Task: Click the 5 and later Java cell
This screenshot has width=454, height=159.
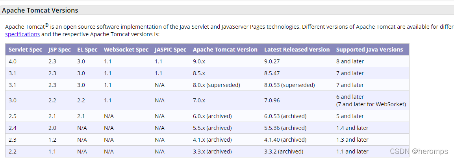Action: 350,116
